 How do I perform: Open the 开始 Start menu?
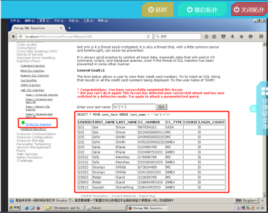[15, 208]
